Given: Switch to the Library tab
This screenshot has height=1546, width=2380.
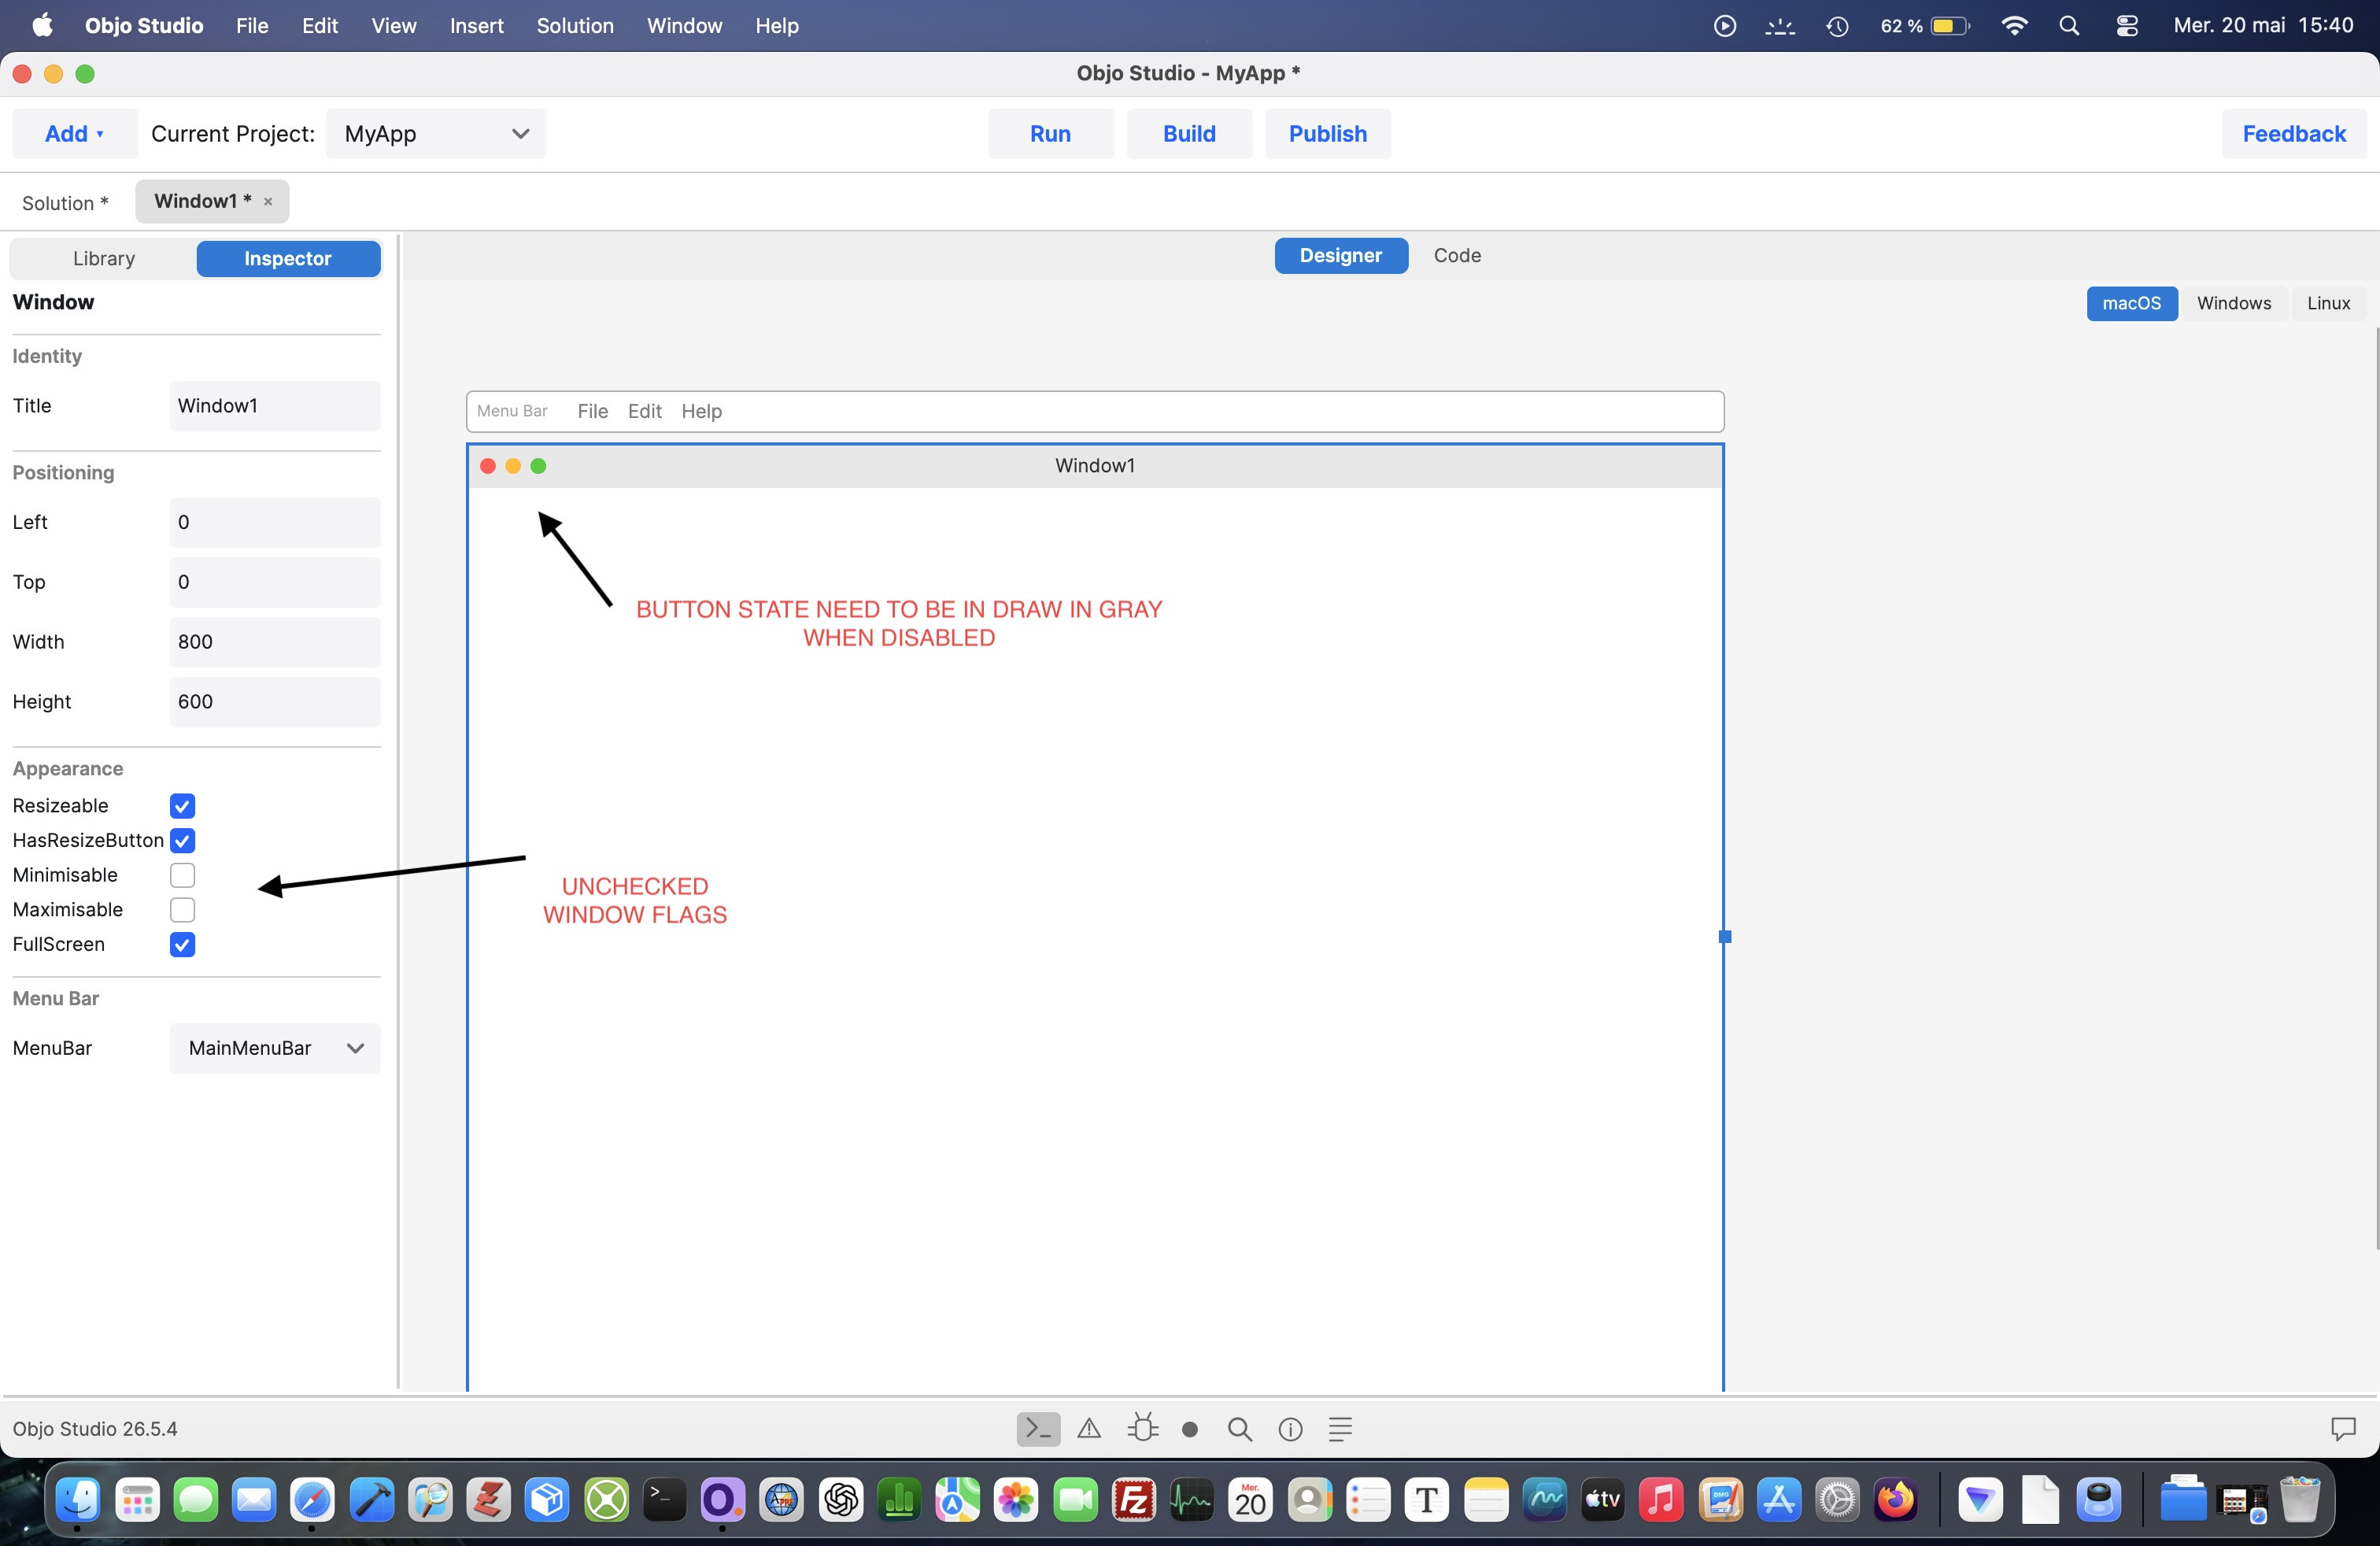Looking at the screenshot, I should pos(104,259).
